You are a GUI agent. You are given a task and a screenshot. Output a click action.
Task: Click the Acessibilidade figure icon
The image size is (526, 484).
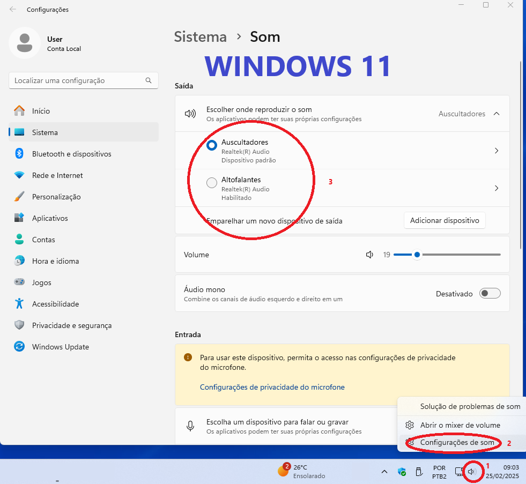click(x=19, y=303)
